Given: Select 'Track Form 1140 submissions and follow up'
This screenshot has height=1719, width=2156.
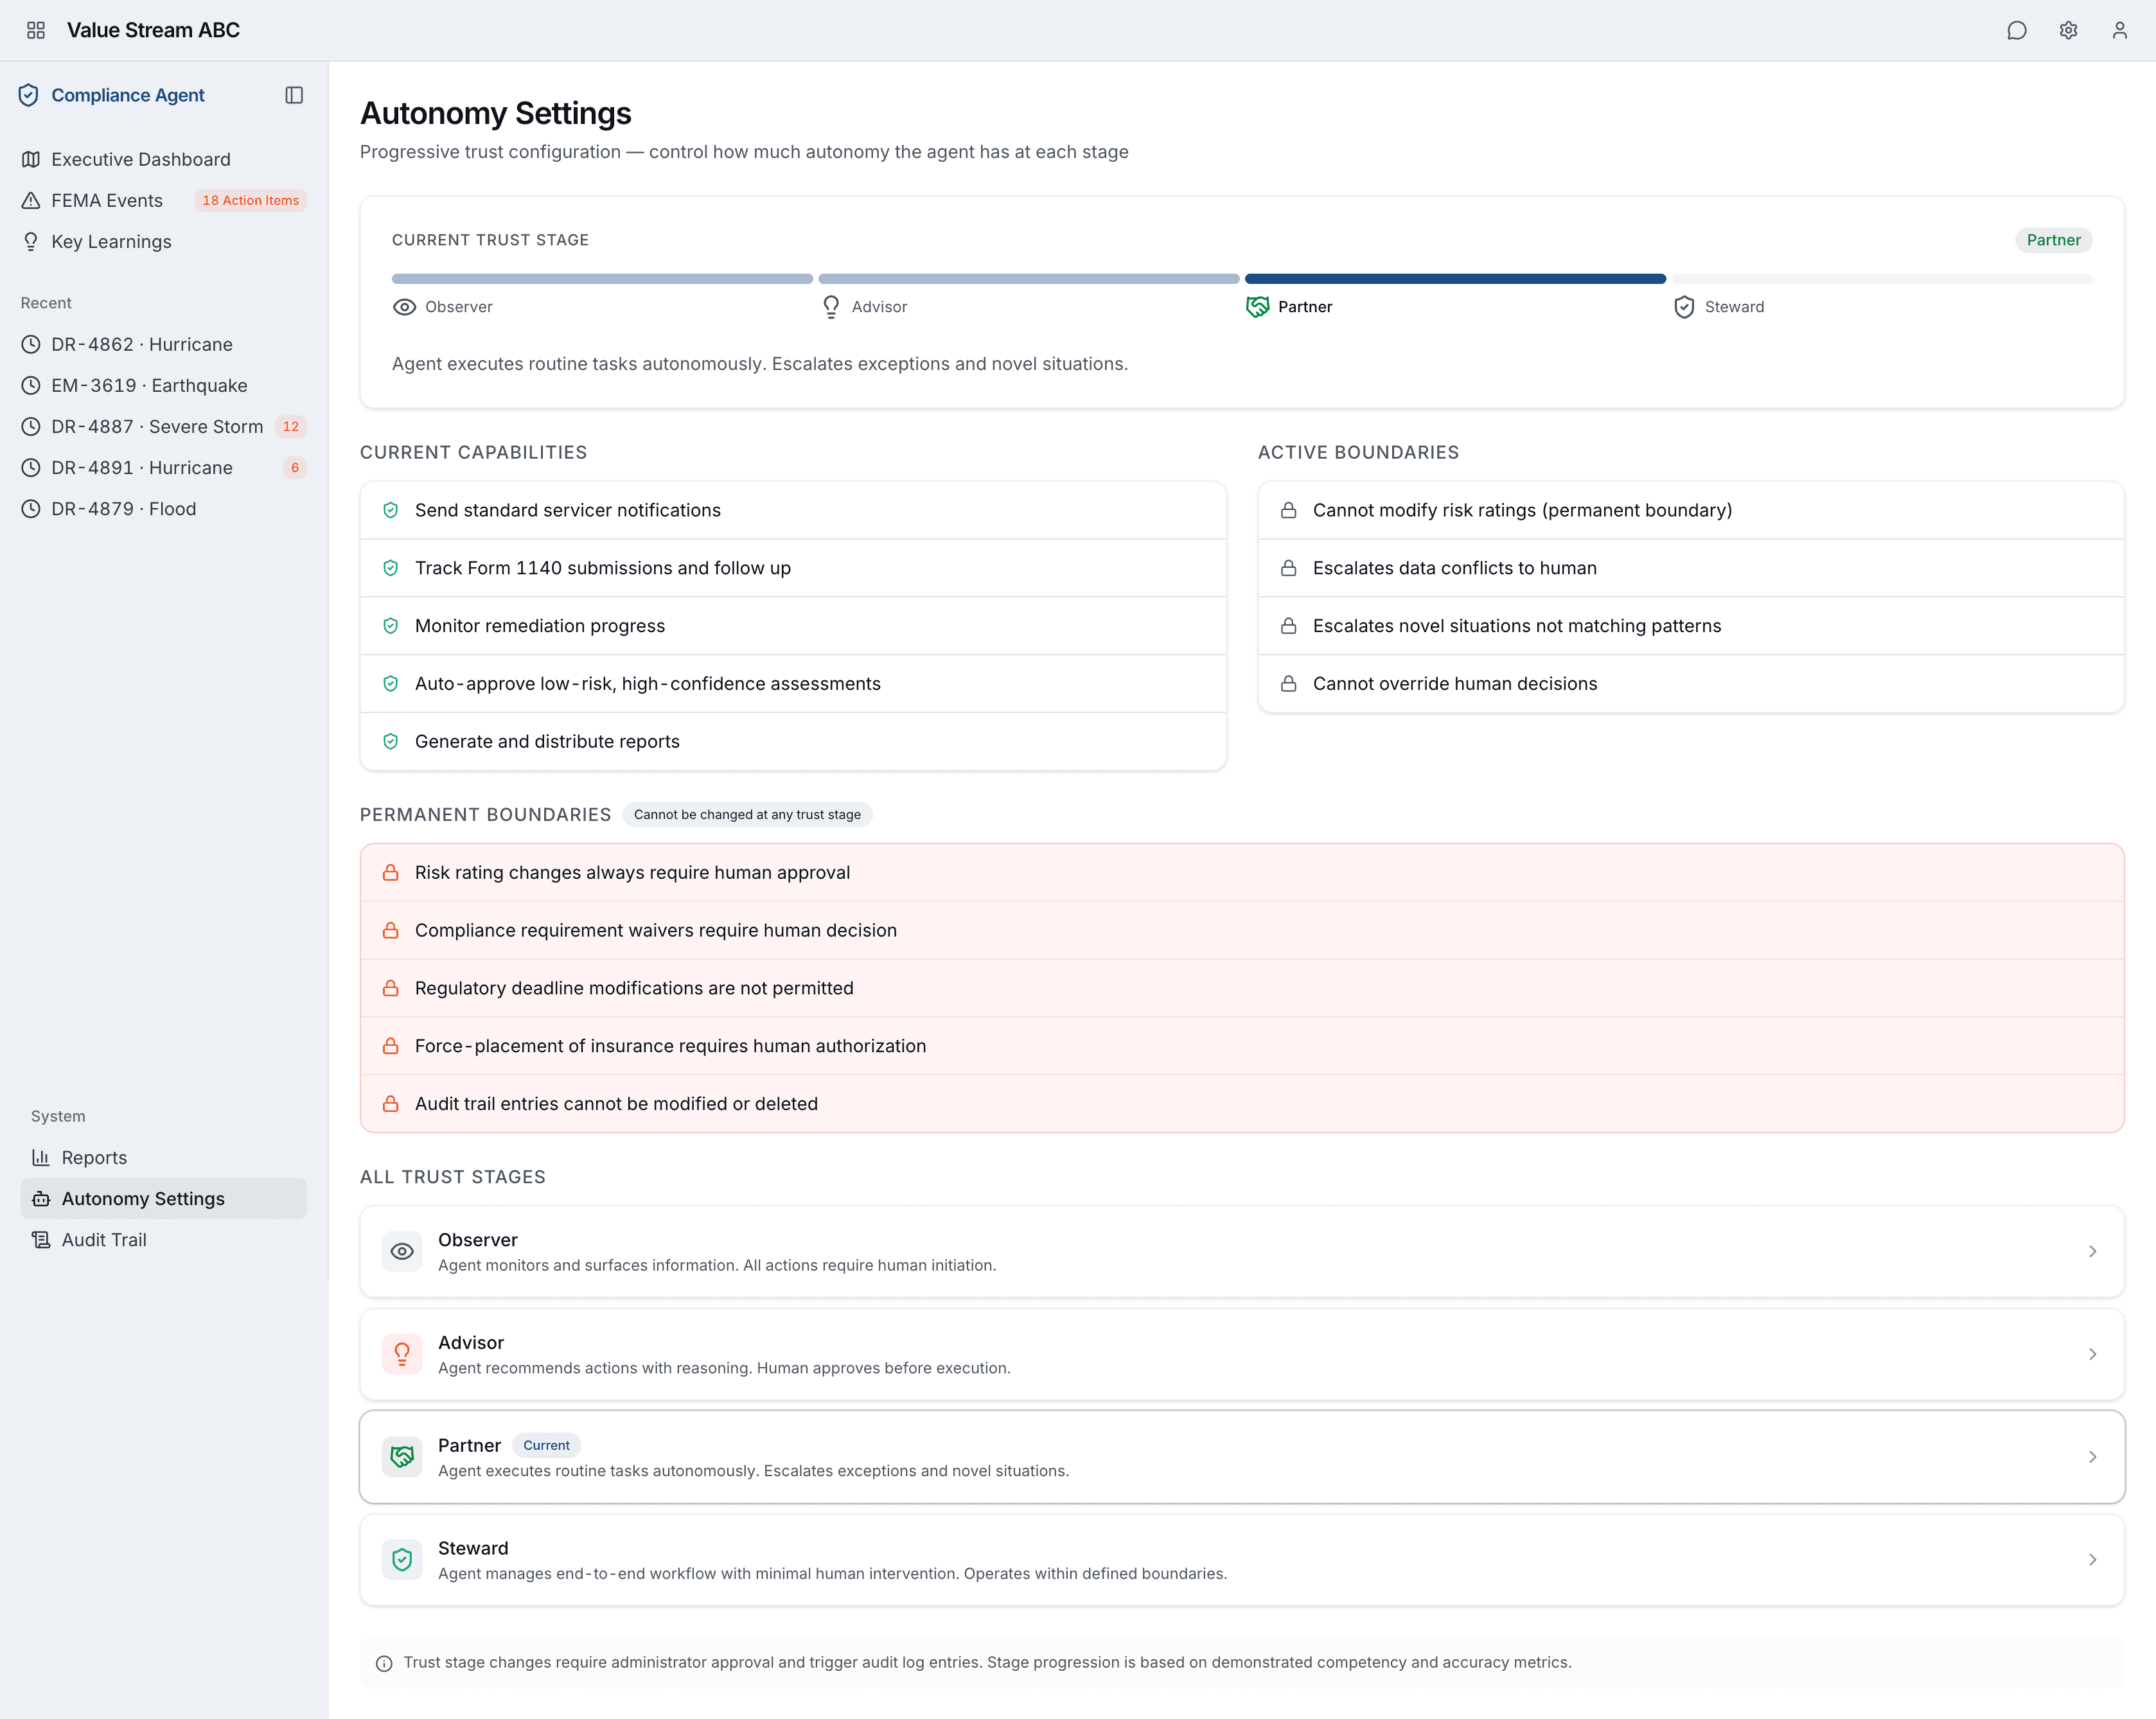Looking at the screenshot, I should click(x=793, y=568).
